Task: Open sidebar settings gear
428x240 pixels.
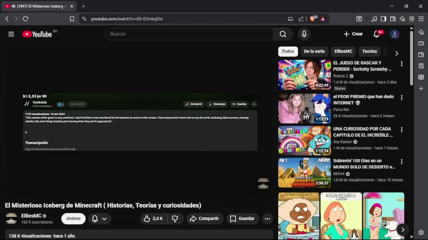Action: [421, 232]
